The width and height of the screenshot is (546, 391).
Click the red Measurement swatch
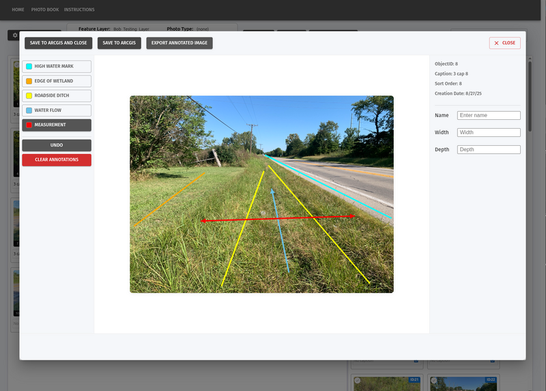click(x=29, y=125)
